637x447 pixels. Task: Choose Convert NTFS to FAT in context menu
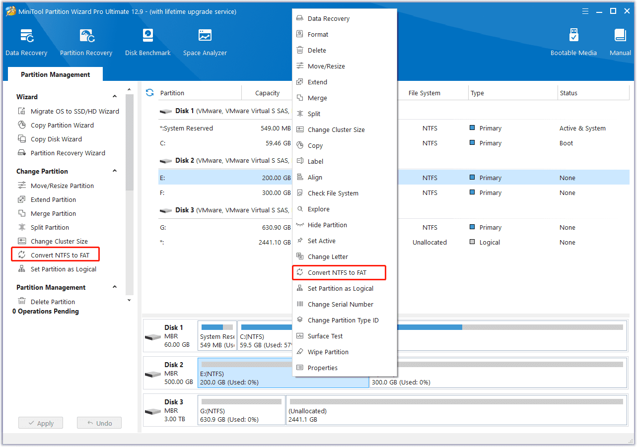(x=339, y=272)
